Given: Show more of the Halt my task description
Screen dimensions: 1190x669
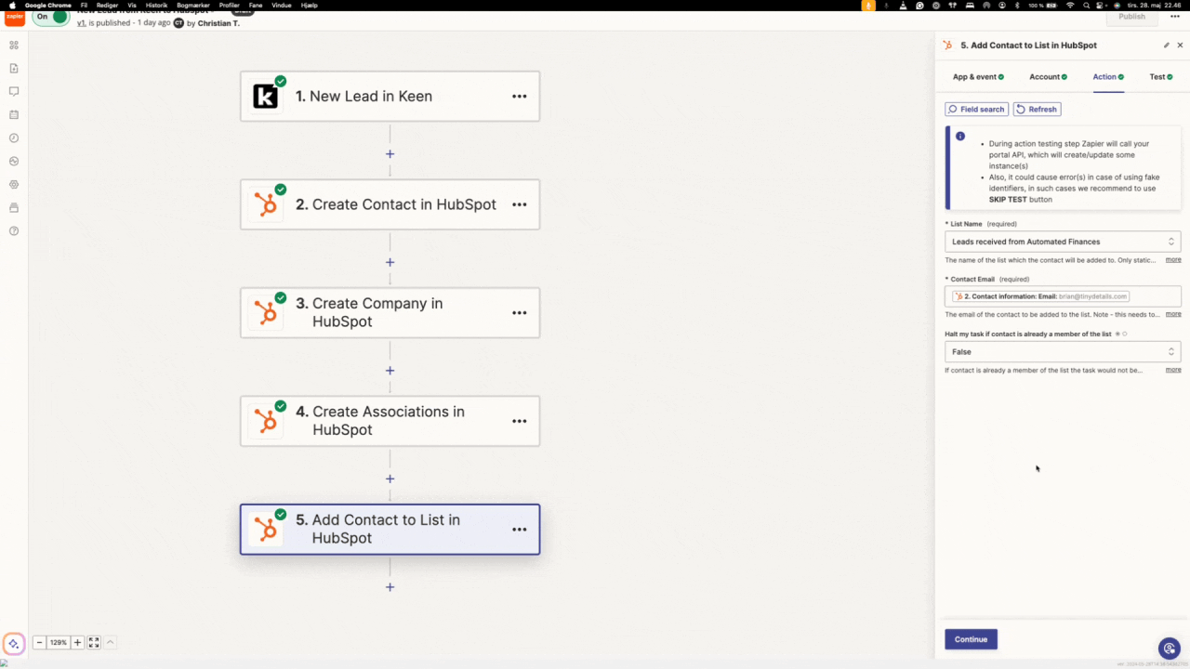Looking at the screenshot, I should pos(1173,370).
